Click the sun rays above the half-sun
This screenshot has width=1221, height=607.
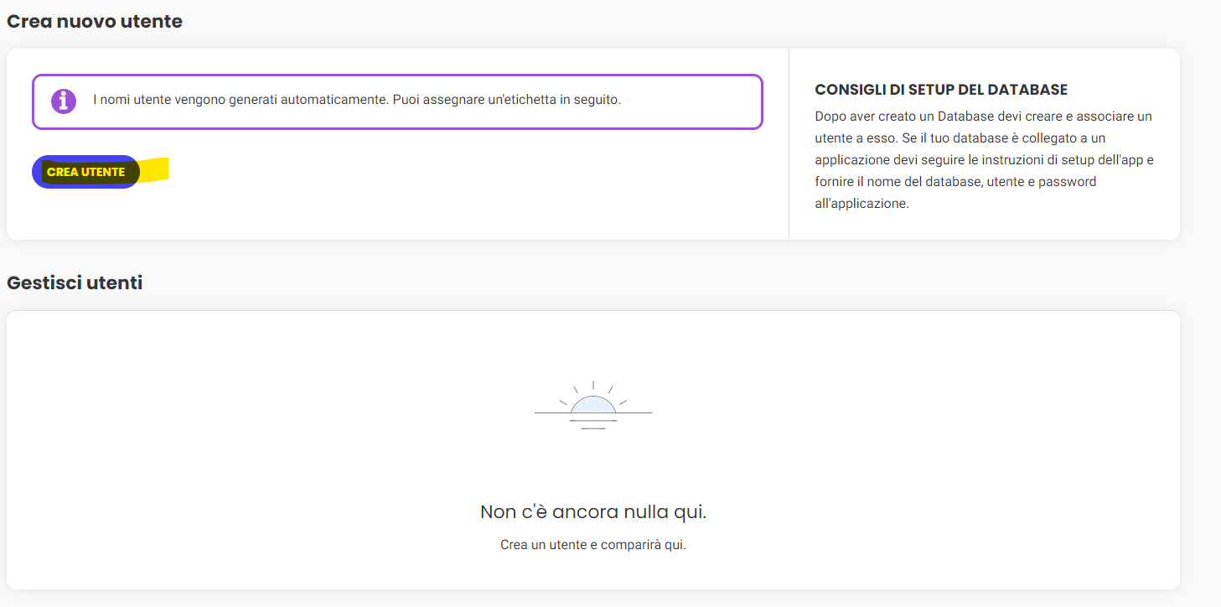[593, 387]
